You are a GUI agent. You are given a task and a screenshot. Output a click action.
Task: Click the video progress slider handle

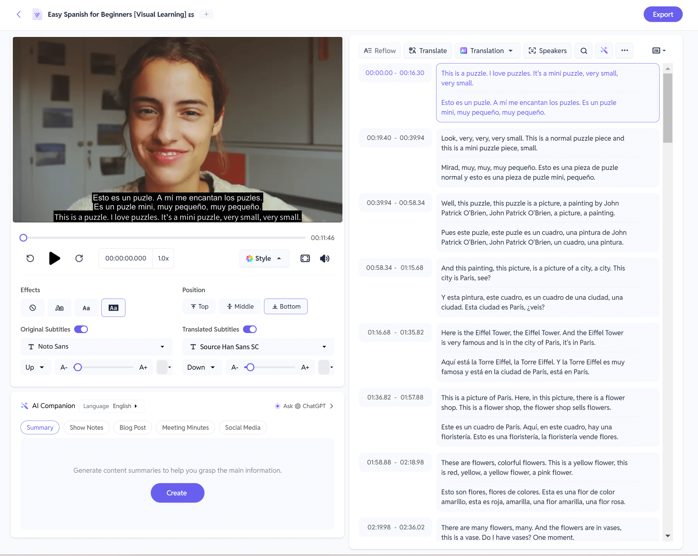(x=23, y=238)
